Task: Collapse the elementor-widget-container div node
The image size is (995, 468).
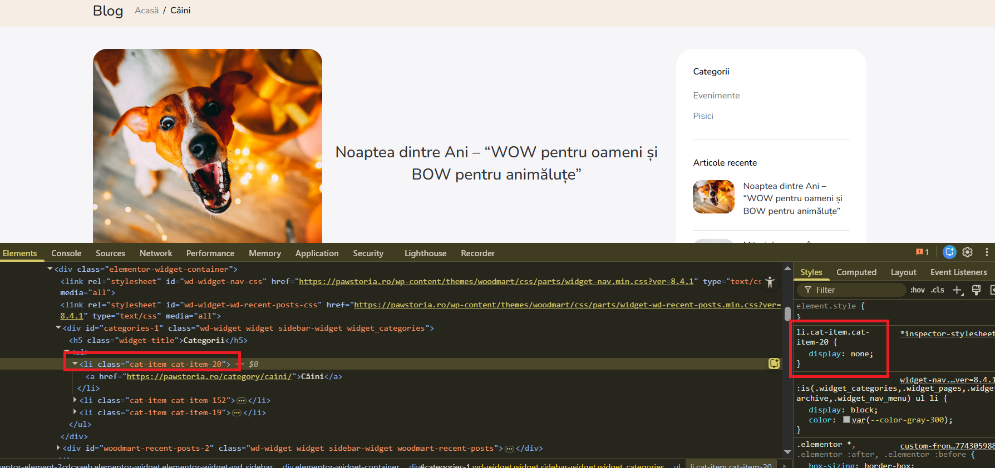Action: pyautogui.click(x=50, y=269)
